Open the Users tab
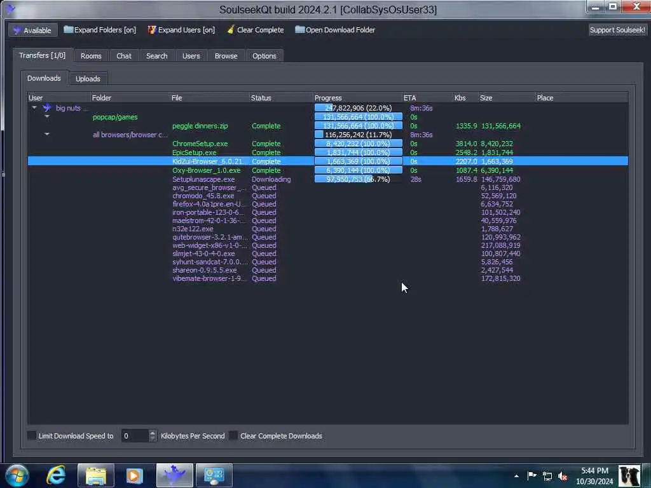 191,56
